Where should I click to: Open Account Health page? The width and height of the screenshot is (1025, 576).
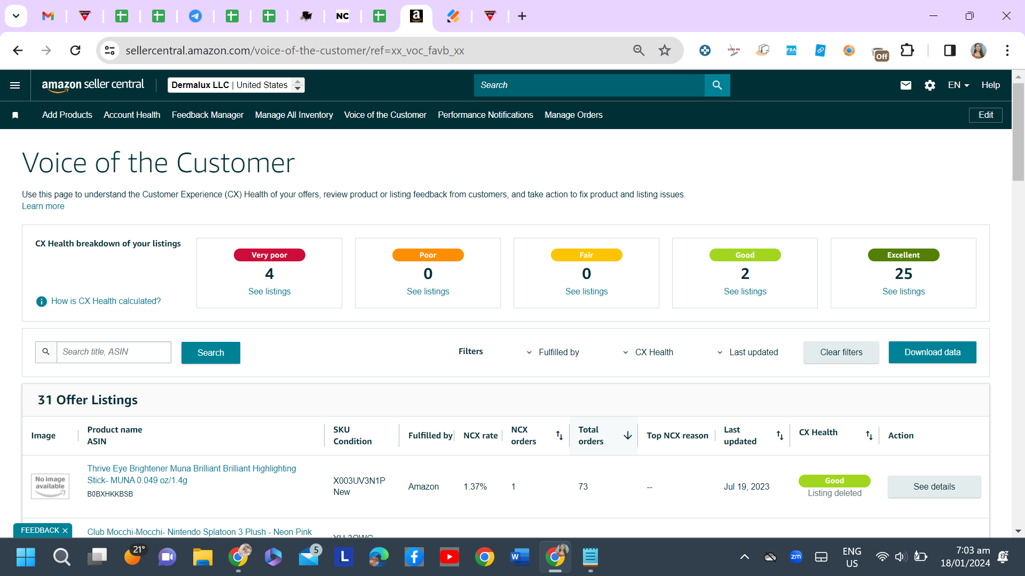click(x=132, y=115)
